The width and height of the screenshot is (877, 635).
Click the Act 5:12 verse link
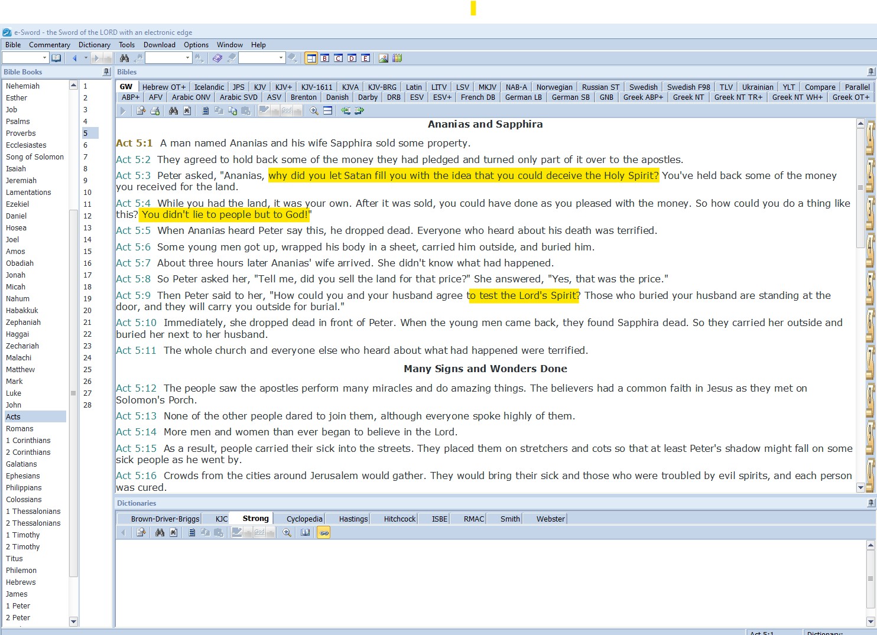pos(136,388)
